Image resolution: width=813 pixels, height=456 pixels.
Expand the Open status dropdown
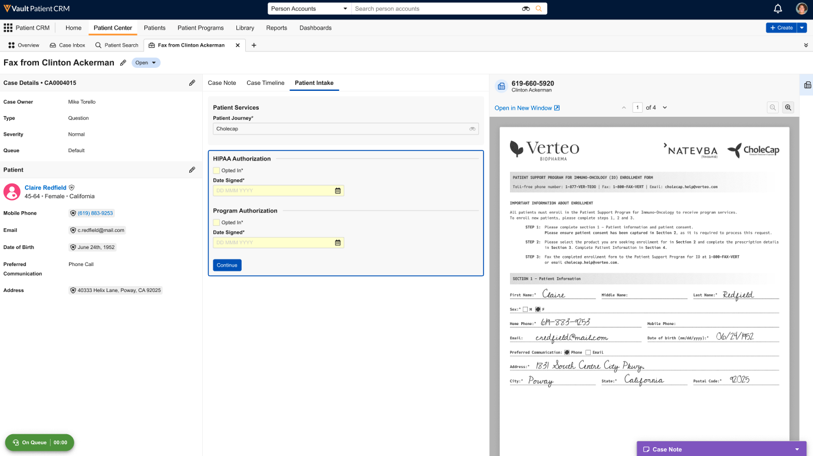coord(154,63)
